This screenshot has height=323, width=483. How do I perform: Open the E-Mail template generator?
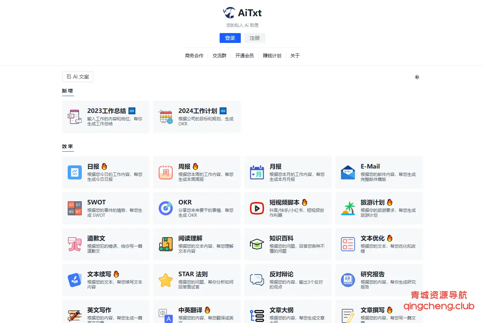click(x=379, y=172)
